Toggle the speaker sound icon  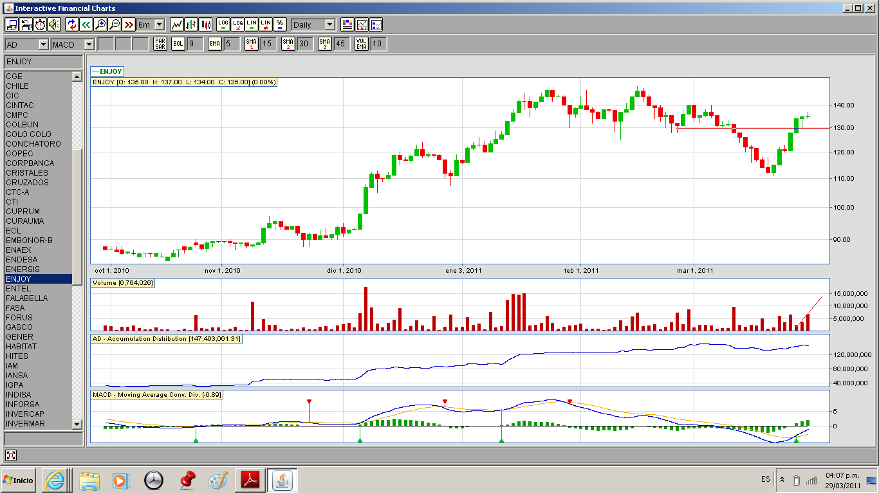pyautogui.click(x=54, y=24)
